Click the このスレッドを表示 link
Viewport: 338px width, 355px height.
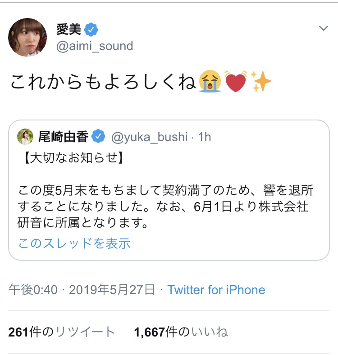74,244
